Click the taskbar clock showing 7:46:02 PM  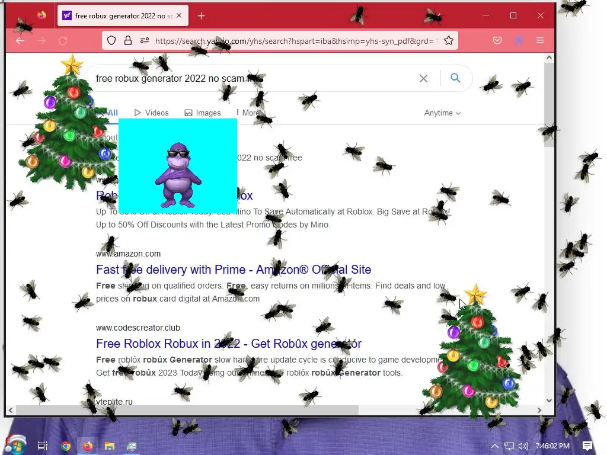pos(552,446)
